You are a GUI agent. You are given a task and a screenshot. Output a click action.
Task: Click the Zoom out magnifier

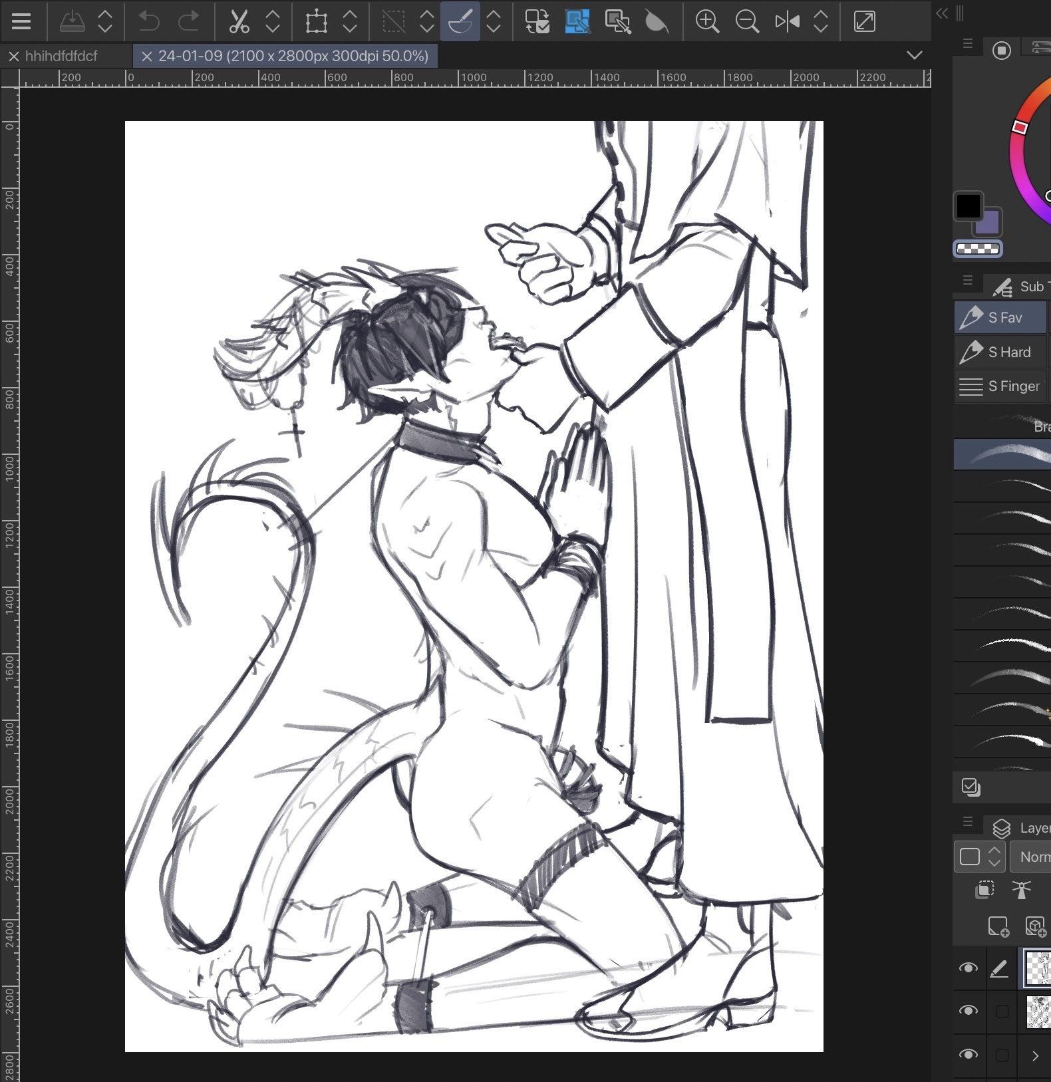point(747,21)
